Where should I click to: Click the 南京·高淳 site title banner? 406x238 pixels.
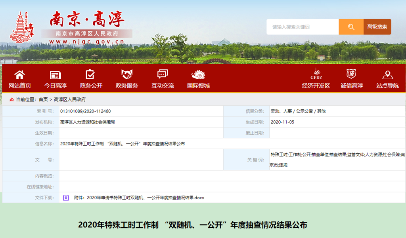pyautogui.click(x=87, y=19)
